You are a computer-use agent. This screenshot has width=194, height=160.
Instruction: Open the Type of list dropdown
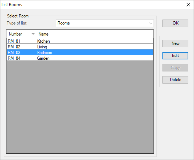pos(105,23)
